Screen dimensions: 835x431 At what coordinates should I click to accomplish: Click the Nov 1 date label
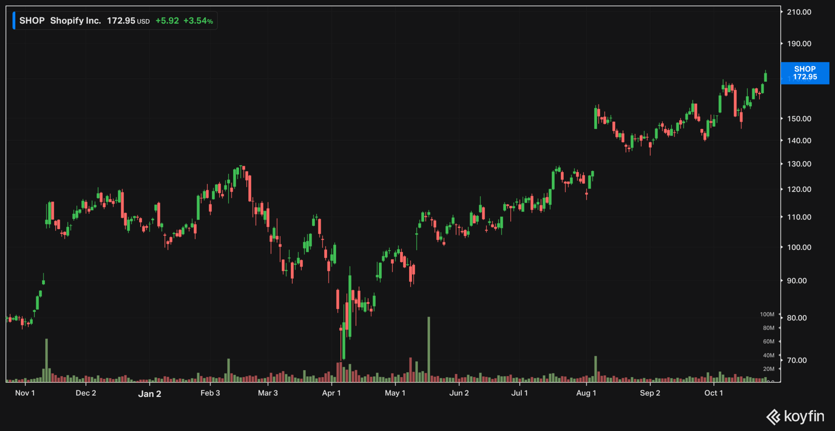tap(25, 393)
